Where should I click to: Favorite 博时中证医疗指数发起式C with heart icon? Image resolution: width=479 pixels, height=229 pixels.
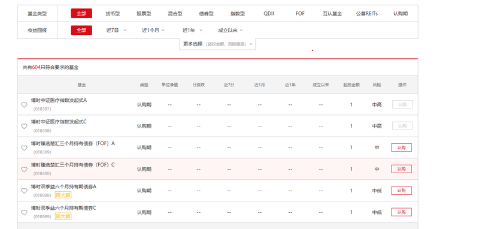click(x=24, y=126)
